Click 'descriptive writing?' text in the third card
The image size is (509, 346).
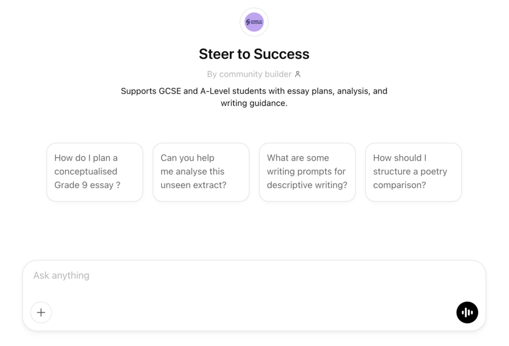307,185
